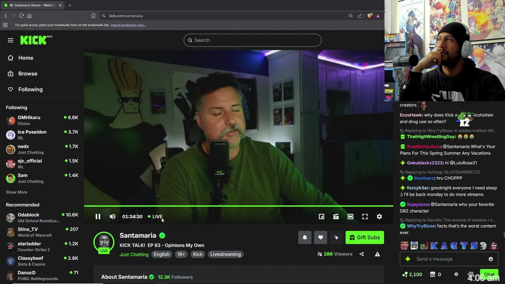Open DanucD recommended channel

tap(42, 275)
